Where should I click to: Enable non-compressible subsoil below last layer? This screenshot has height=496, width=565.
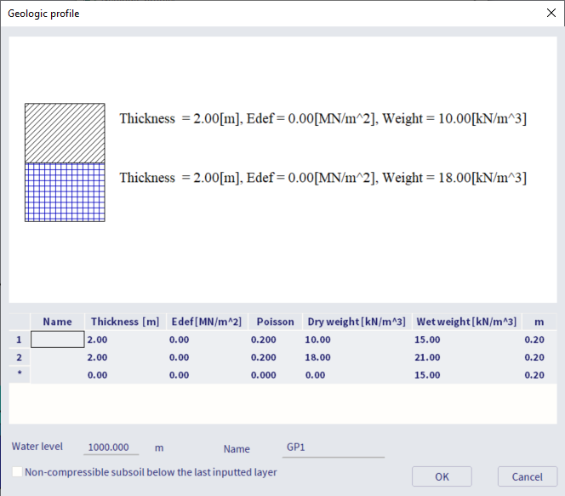point(18,472)
